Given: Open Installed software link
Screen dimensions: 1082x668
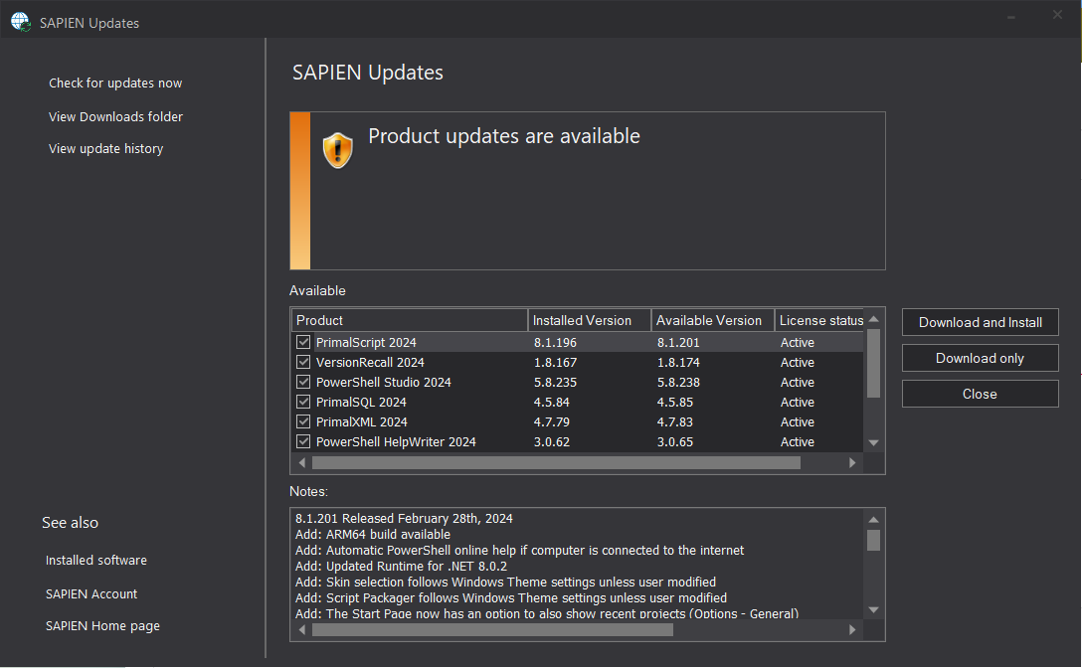Looking at the screenshot, I should (95, 561).
